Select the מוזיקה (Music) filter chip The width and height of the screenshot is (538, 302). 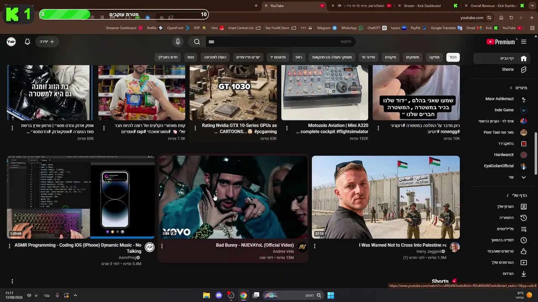(434, 57)
